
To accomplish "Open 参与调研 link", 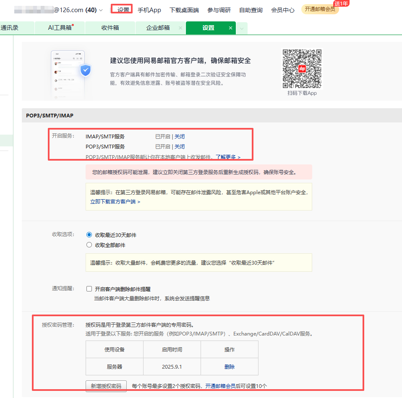I will (219, 10).
